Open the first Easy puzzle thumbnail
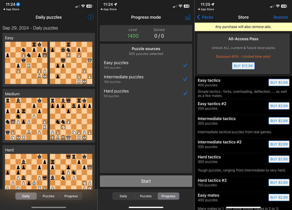 [26, 63]
